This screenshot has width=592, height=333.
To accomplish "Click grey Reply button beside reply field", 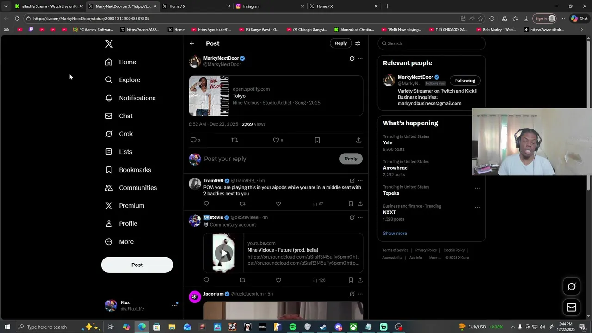I will [x=351, y=159].
